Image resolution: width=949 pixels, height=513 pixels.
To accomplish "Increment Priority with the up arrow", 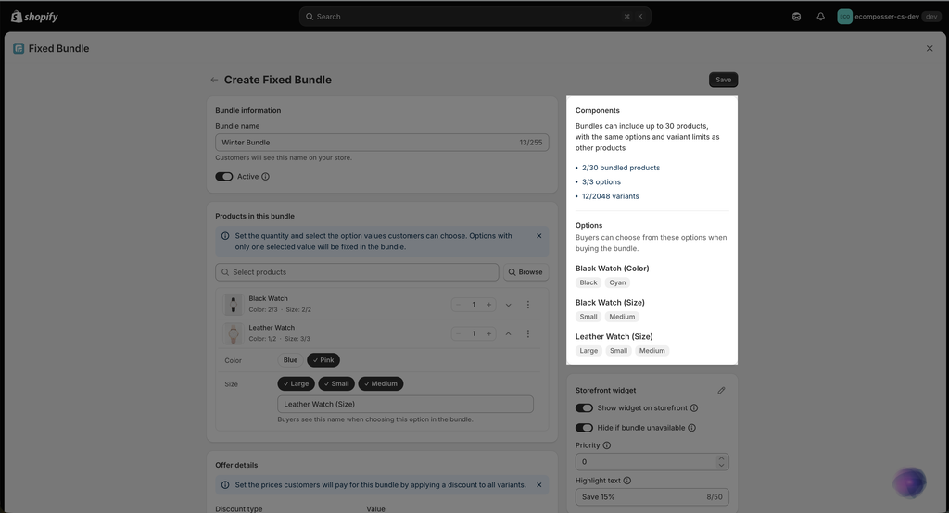I will (x=721, y=458).
